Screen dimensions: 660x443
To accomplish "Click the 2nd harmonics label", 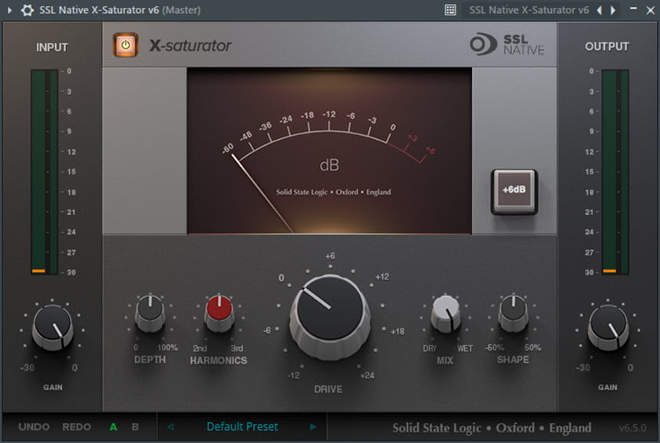I will pyautogui.click(x=200, y=349).
